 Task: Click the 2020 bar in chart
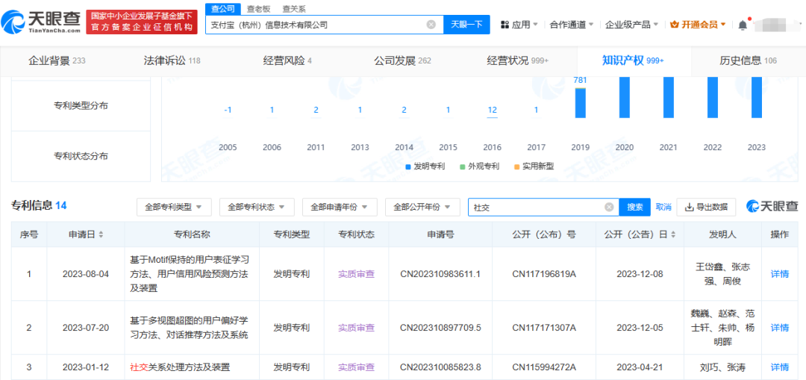pyautogui.click(x=625, y=97)
